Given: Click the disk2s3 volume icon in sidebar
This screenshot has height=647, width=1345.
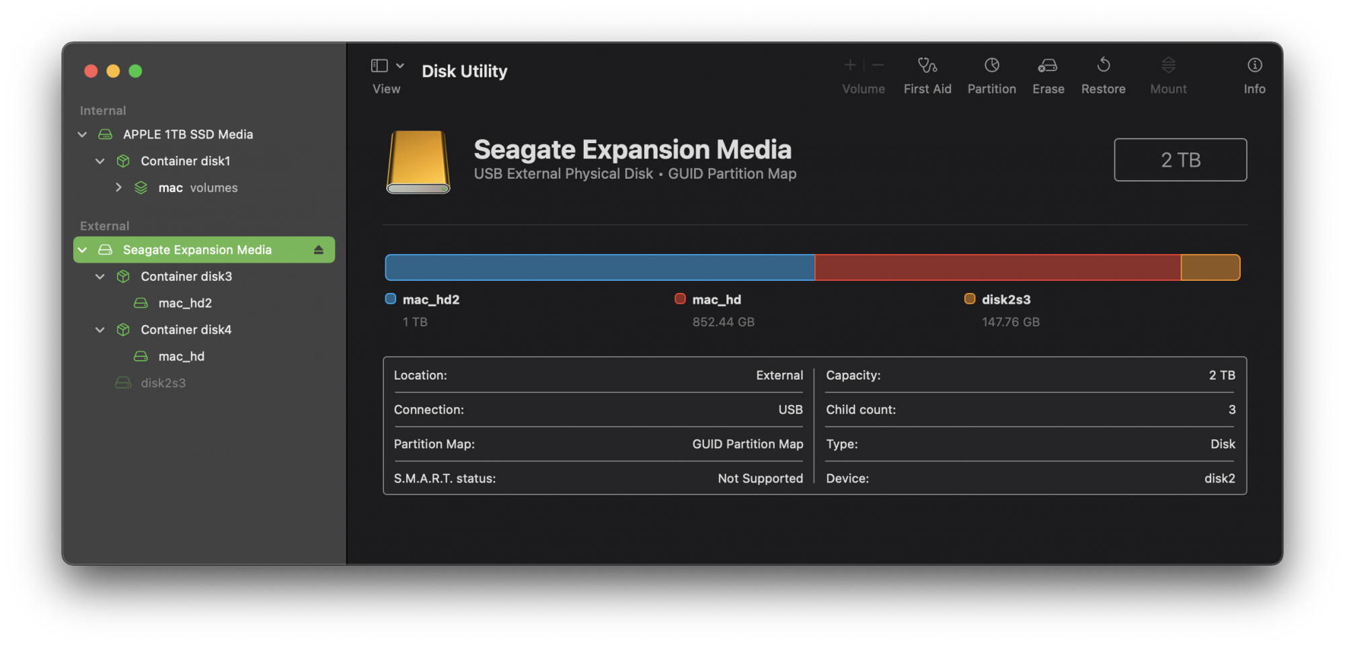Looking at the screenshot, I should click(123, 383).
